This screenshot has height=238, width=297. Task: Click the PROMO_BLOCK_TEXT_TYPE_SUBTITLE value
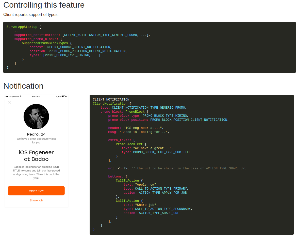click(x=162, y=152)
